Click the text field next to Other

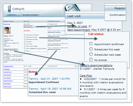coord(39,51)
